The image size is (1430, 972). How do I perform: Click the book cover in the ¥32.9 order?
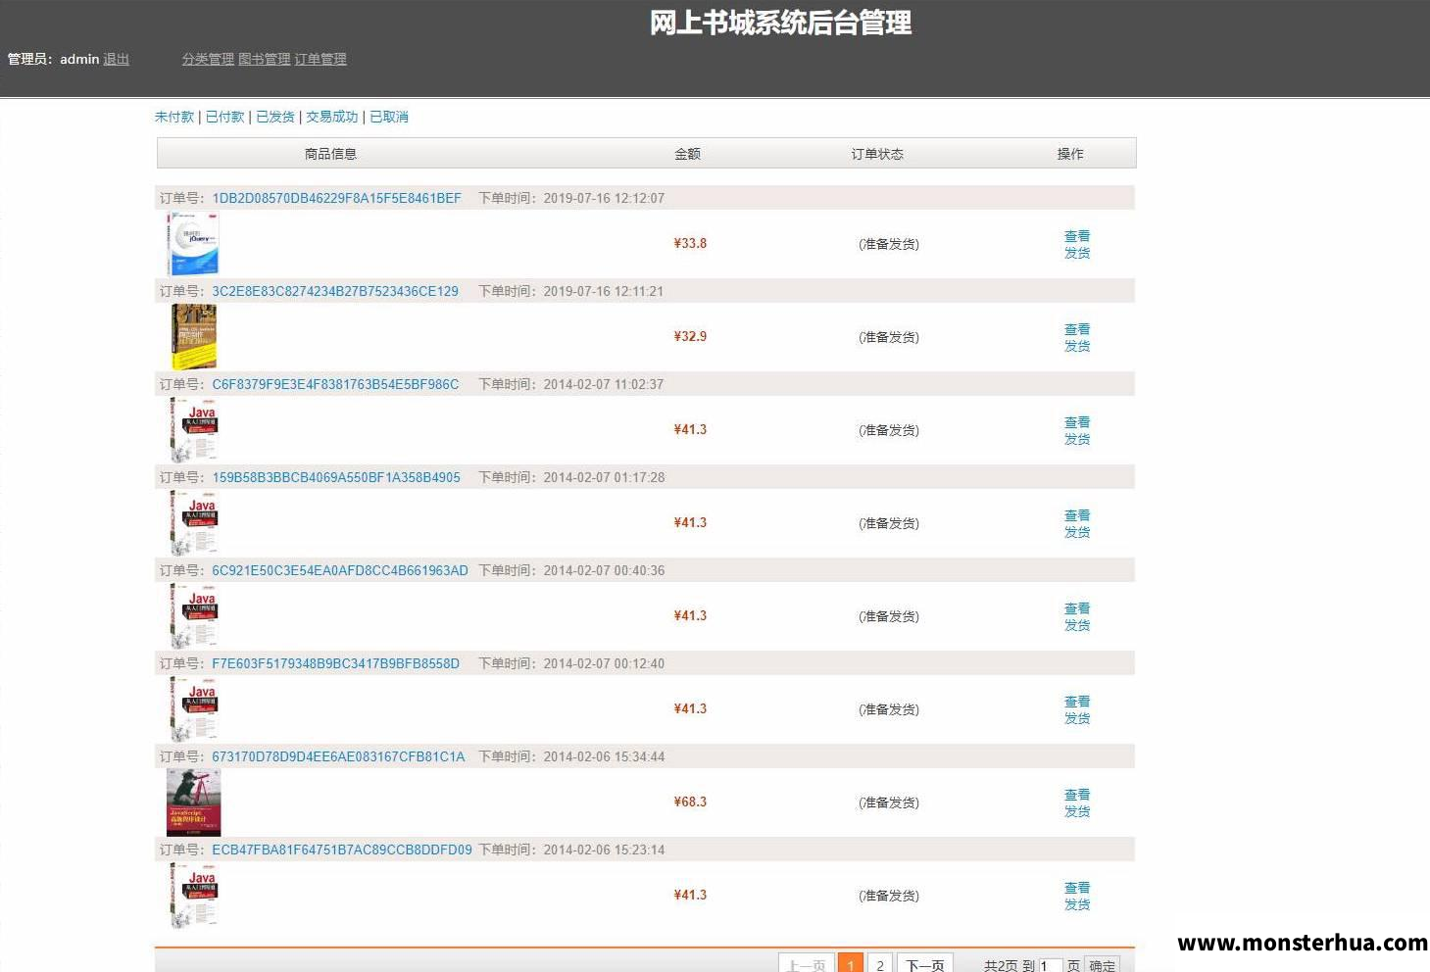tap(193, 337)
